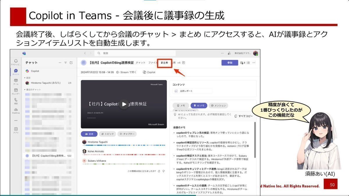Select the メンション pill

coord(219,106)
